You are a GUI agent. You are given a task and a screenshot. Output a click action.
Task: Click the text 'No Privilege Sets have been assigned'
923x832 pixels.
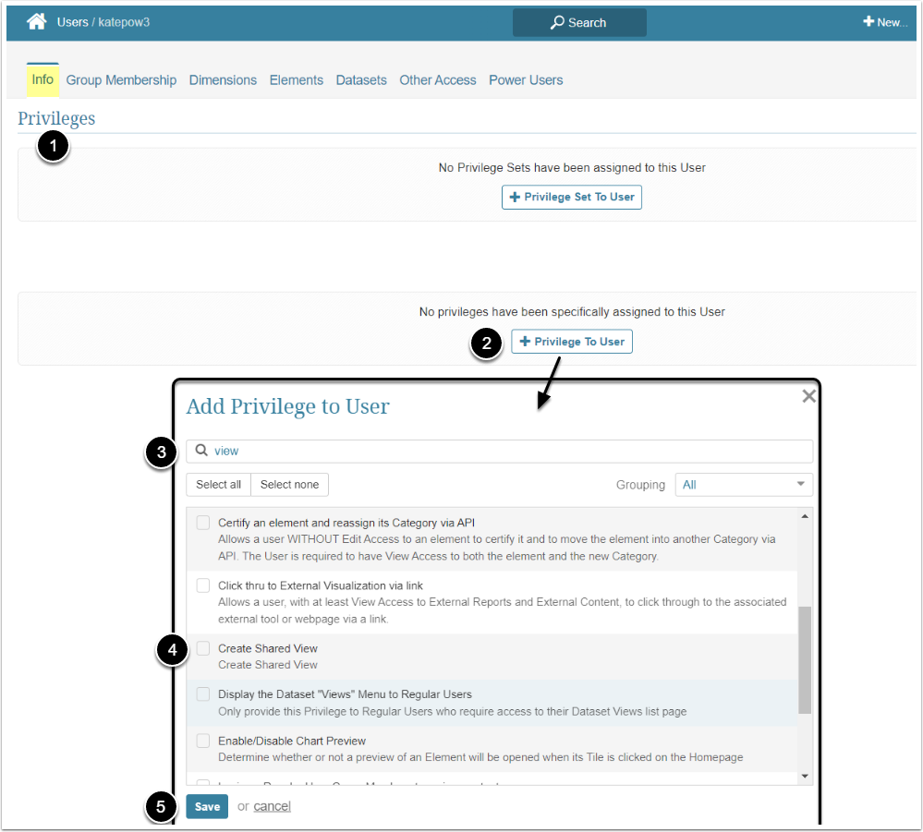[572, 168]
